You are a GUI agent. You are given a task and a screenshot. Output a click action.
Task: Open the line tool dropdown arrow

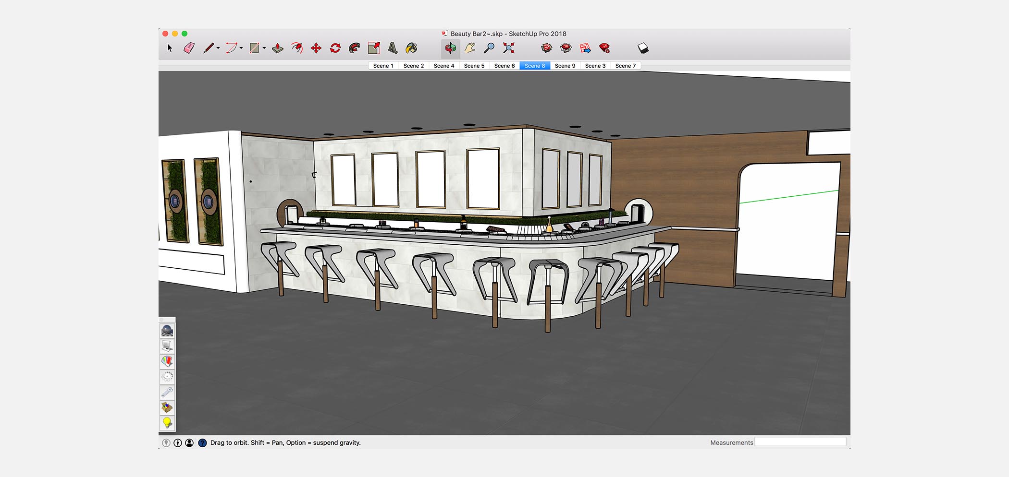[218, 48]
